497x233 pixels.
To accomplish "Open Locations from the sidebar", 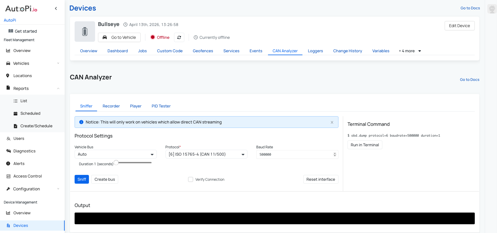I will point(23,76).
